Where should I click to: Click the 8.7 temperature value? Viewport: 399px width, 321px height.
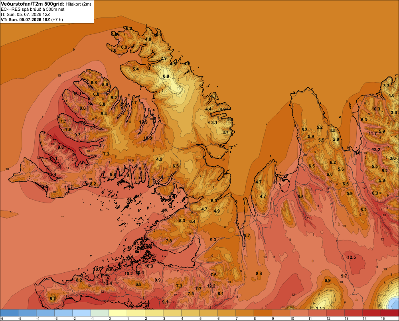(247, 236)
